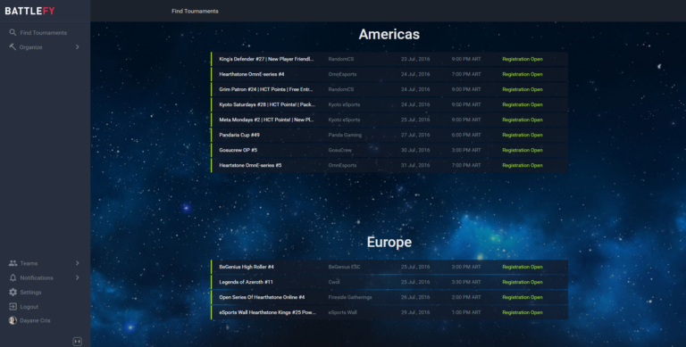Open the Notifications sidebar item
The width and height of the screenshot is (686, 347).
coord(37,278)
